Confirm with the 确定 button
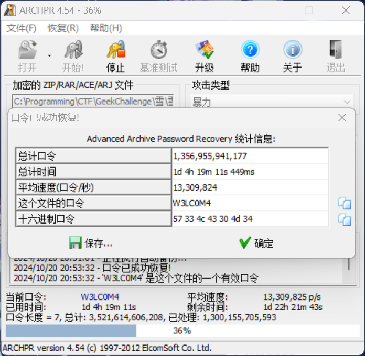 point(256,243)
